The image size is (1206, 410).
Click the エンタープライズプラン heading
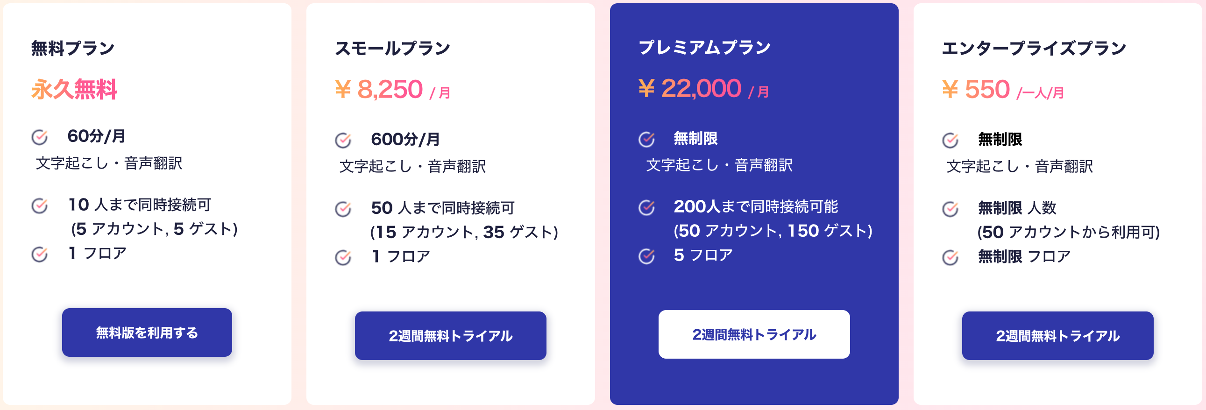1034,48
